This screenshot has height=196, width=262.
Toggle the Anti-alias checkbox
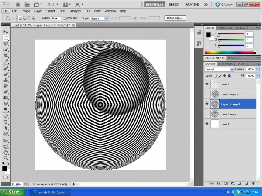[x=65, y=18]
